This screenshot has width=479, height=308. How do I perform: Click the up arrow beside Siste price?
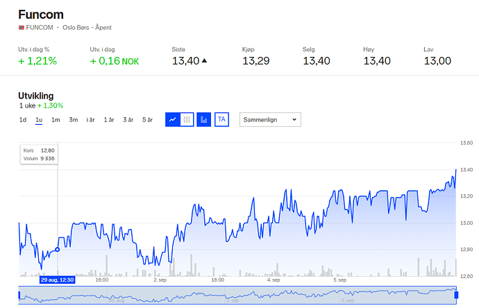205,61
